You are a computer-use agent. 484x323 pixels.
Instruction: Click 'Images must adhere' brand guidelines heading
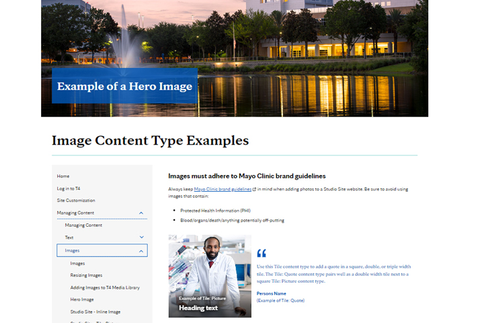247,176
